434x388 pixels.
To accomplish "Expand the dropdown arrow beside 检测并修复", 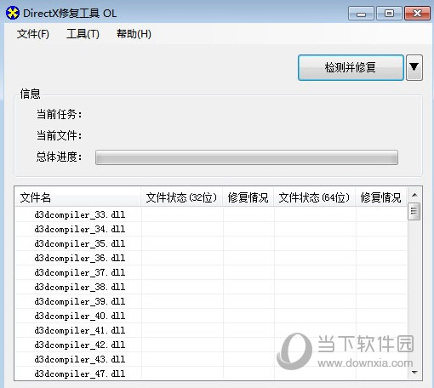I will click(x=414, y=67).
